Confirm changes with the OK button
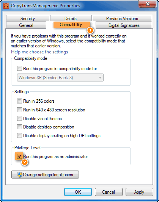Screen dimensions: 159x202 click(x=78, y=192)
